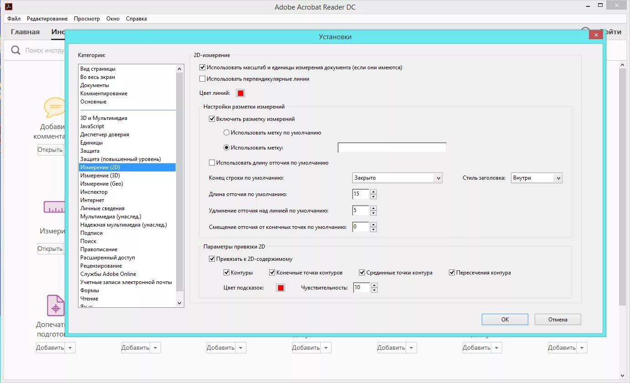Change the 'Цвет подсказок' color swatch
The height and width of the screenshot is (383, 630).
point(281,288)
